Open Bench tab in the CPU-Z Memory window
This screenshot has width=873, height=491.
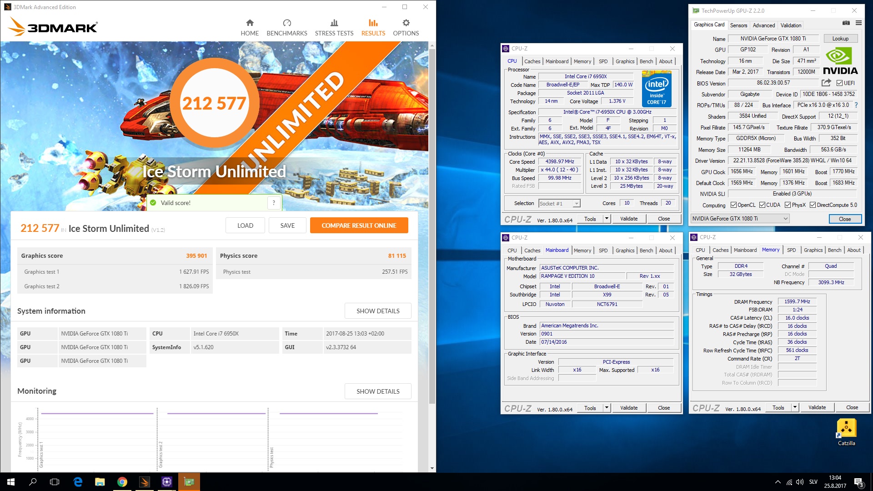click(x=834, y=250)
